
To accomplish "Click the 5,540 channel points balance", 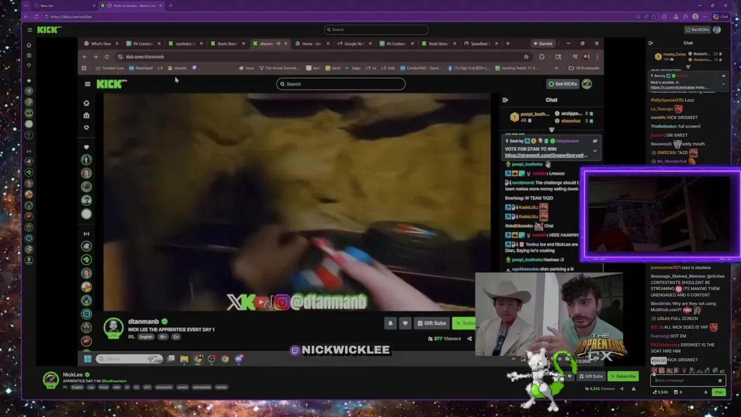I will point(660,392).
